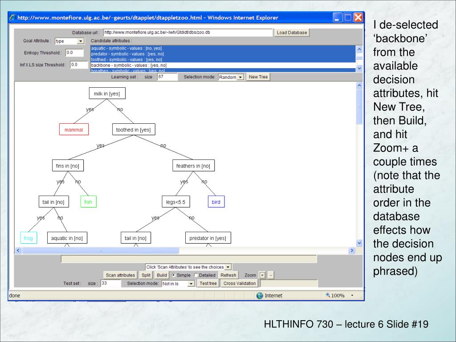Click the horizontal scrollbar thumb under the tree
The height and width of the screenshot is (342, 456).
click(101, 250)
